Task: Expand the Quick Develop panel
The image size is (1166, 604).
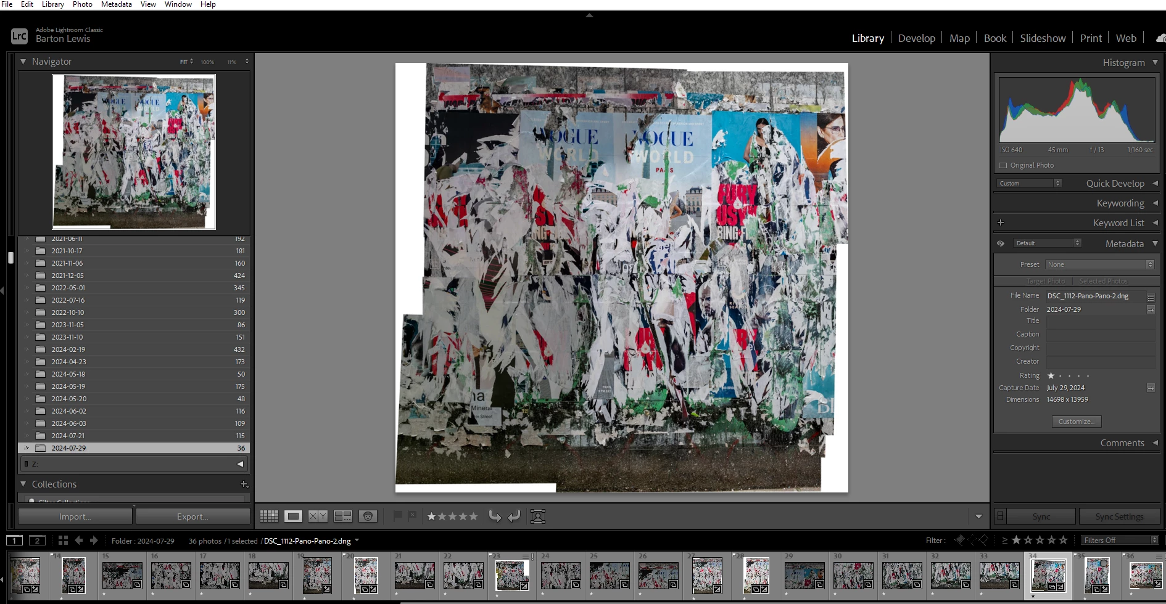Action: click(1155, 183)
